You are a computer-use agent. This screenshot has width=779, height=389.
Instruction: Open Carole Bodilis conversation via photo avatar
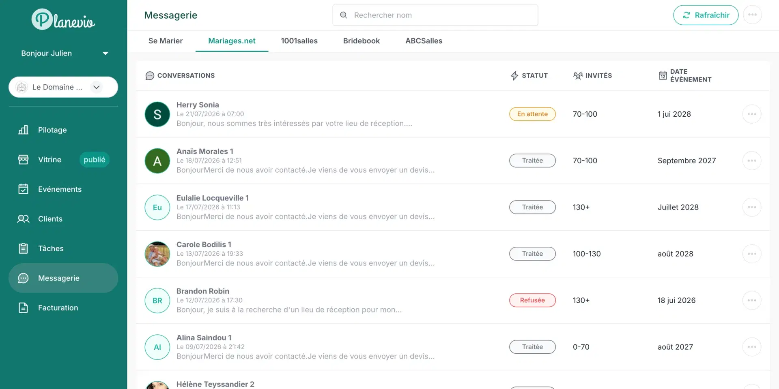157,254
